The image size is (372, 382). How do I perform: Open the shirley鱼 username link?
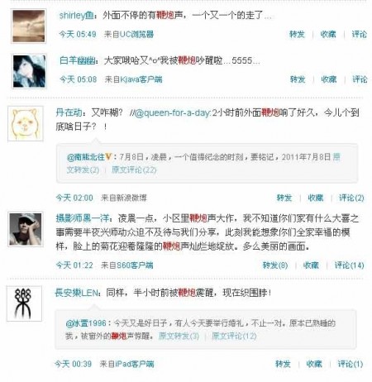pyautogui.click(x=77, y=15)
